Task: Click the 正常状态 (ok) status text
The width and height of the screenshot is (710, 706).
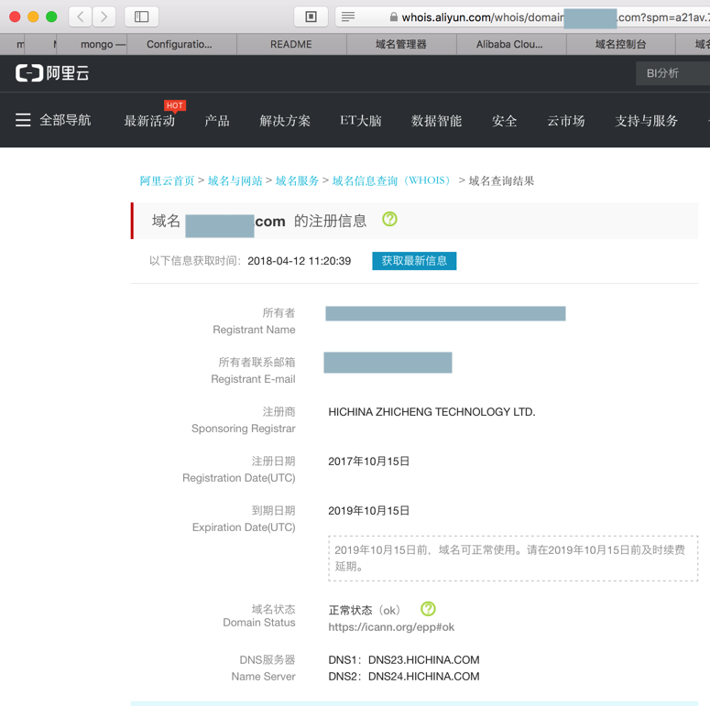Action: point(365,610)
